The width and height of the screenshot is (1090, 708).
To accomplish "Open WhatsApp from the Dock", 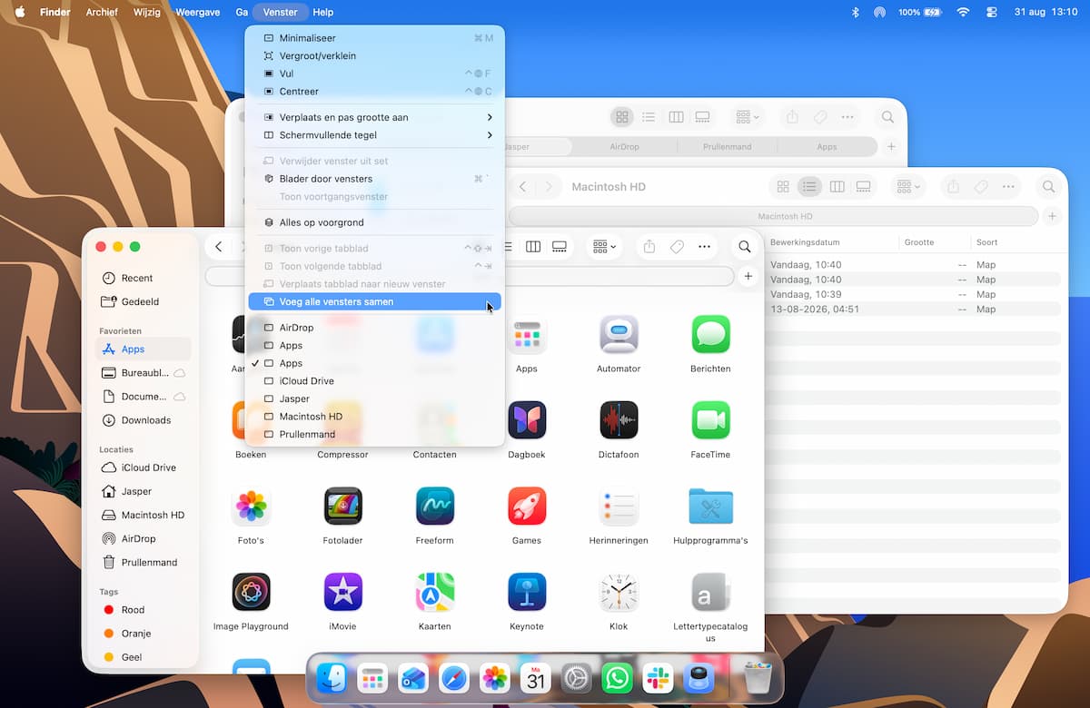I will click(x=618, y=678).
